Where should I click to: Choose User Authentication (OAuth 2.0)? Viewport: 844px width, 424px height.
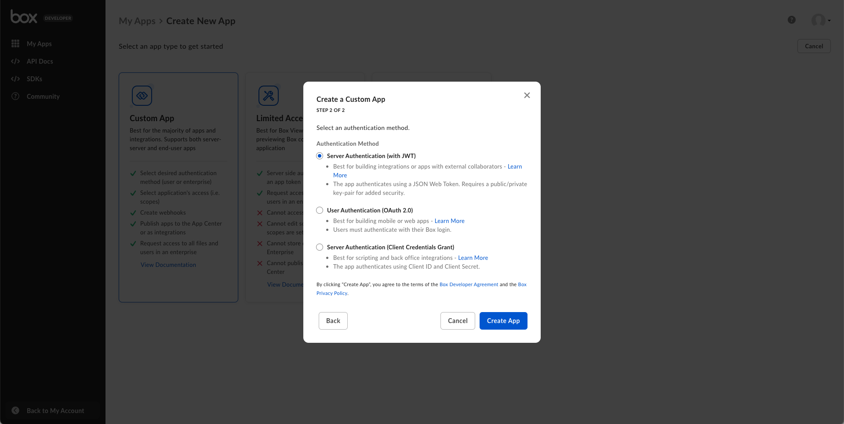click(x=320, y=210)
